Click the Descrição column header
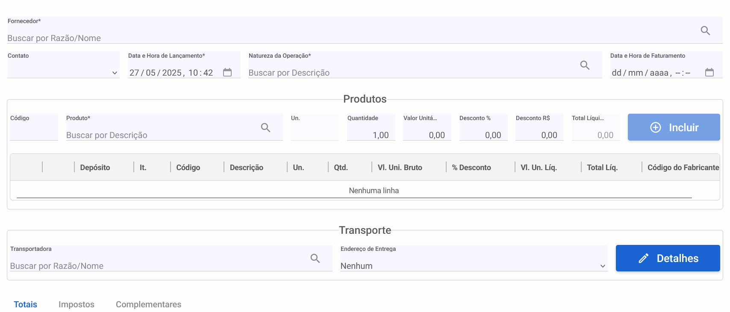 pyautogui.click(x=247, y=168)
